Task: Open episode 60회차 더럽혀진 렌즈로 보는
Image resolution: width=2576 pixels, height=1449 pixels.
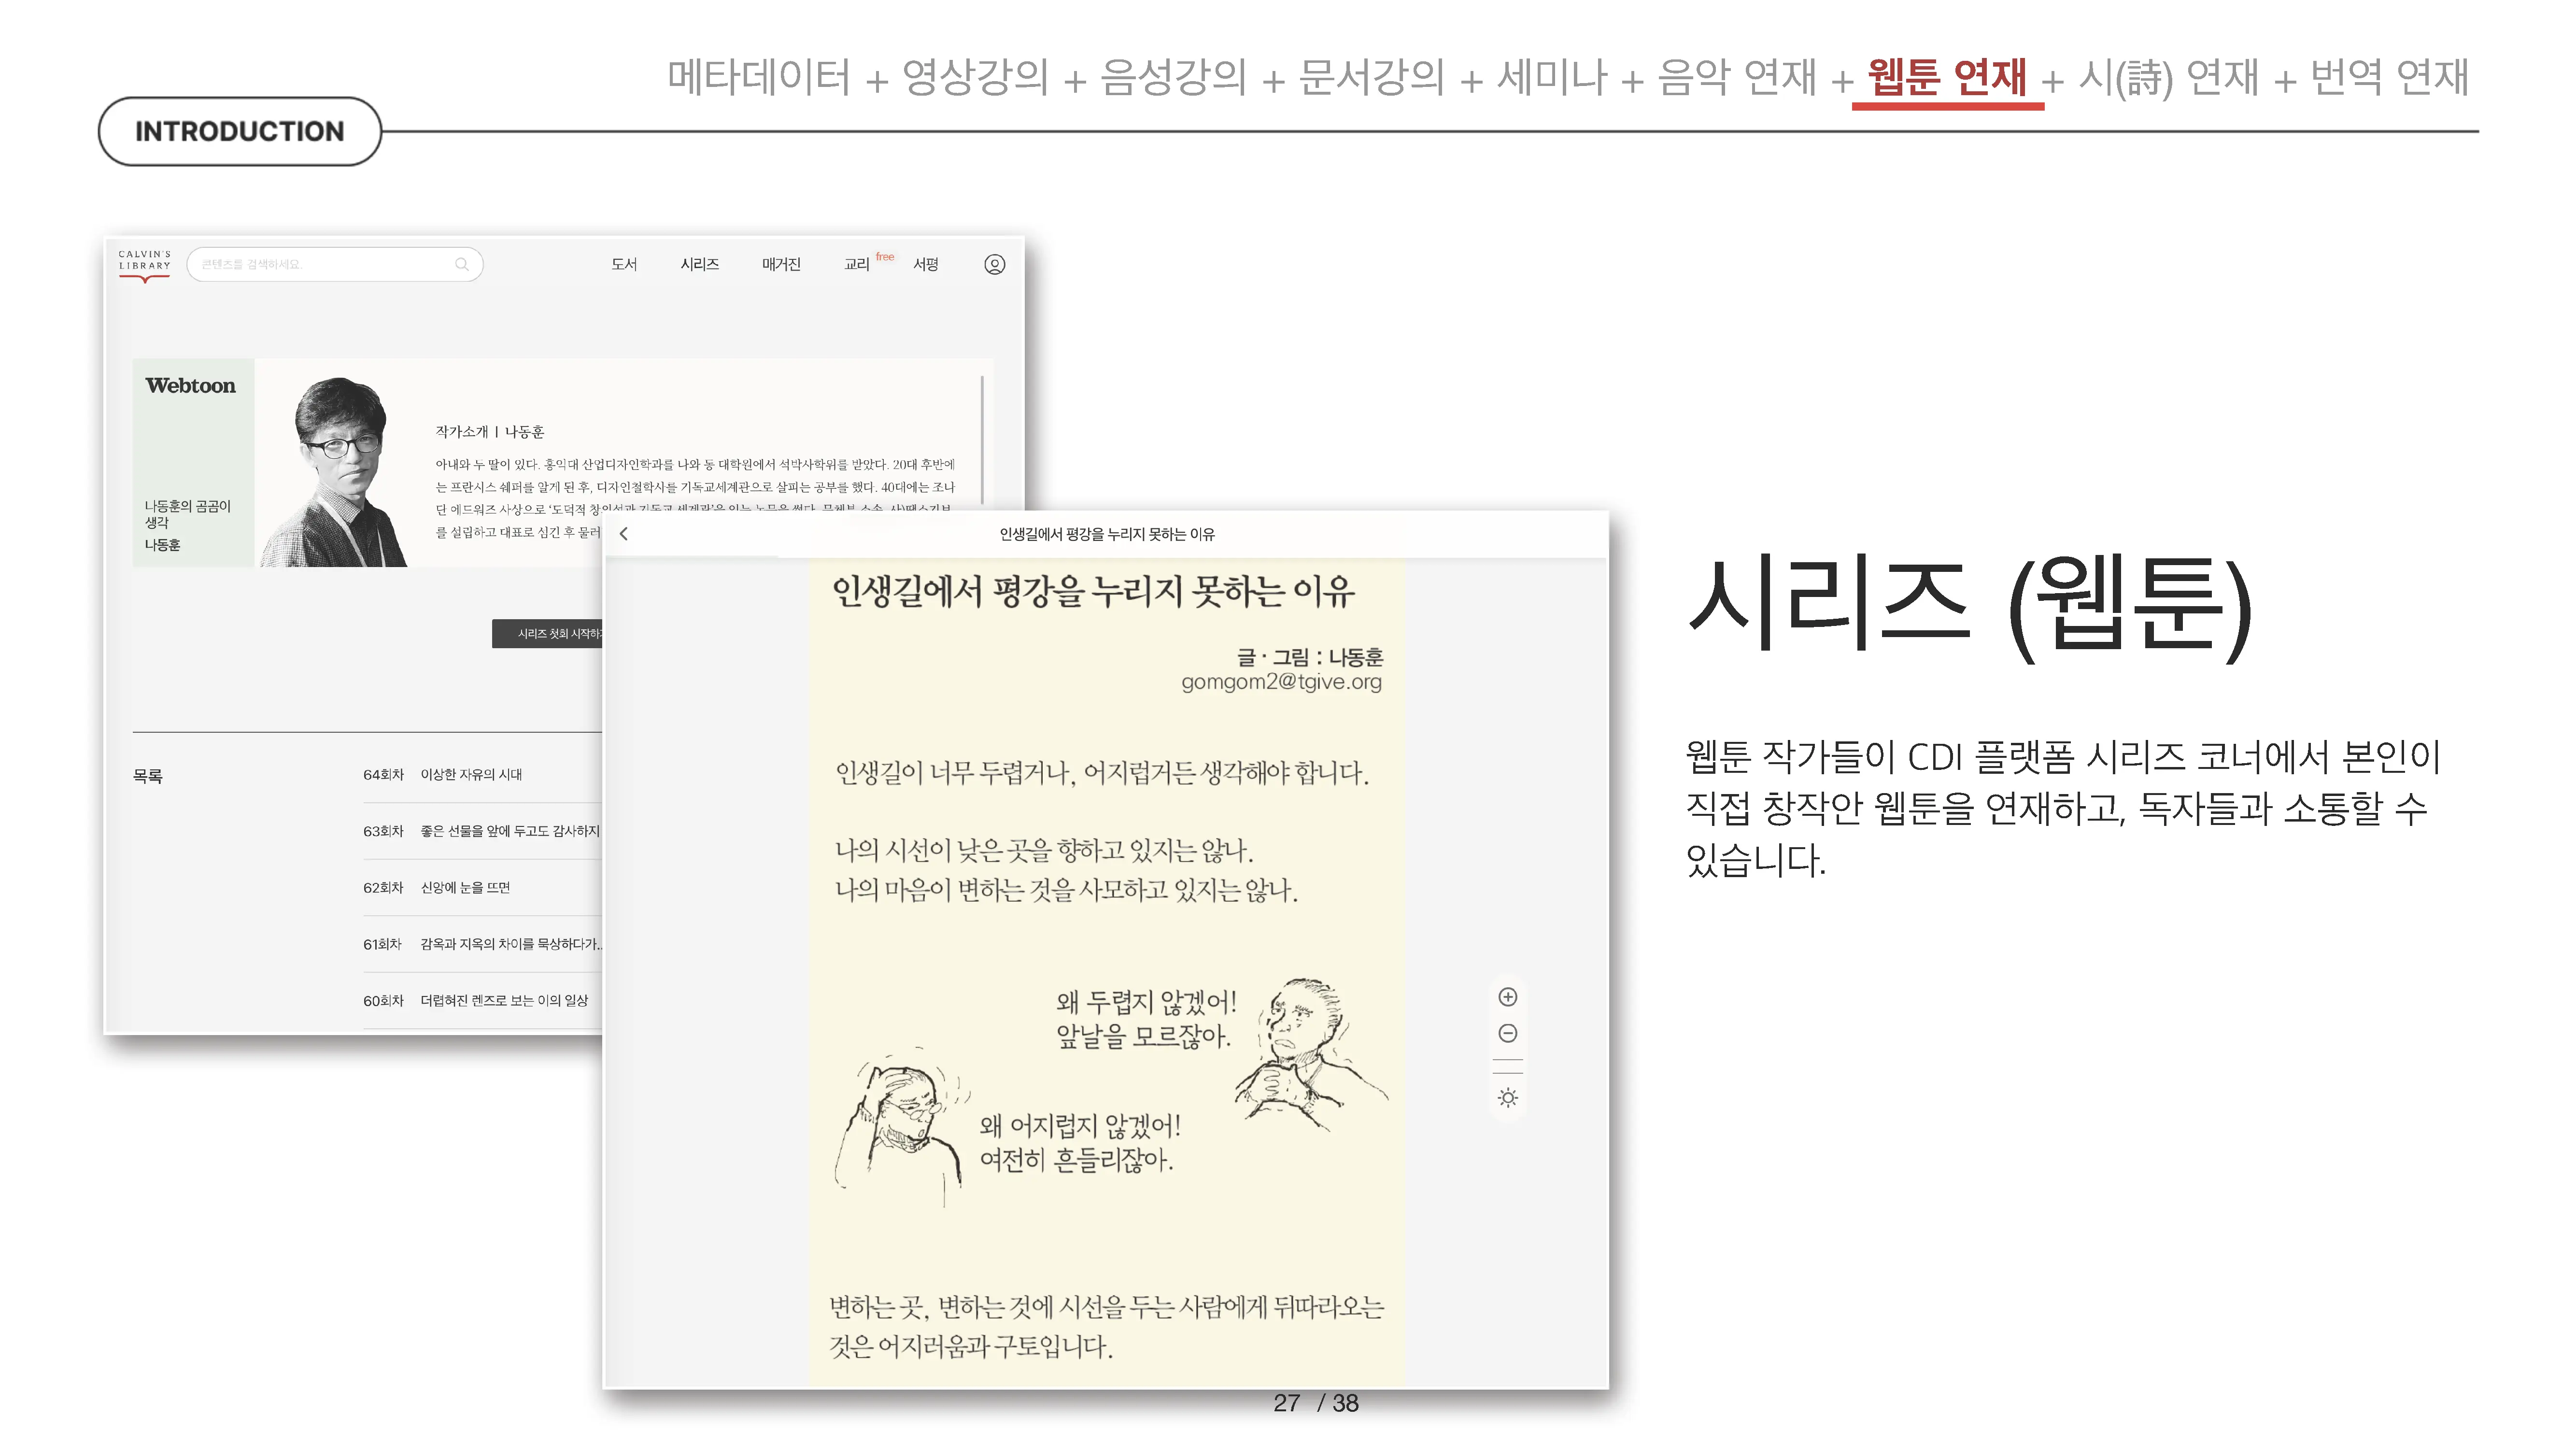Action: click(482, 1001)
